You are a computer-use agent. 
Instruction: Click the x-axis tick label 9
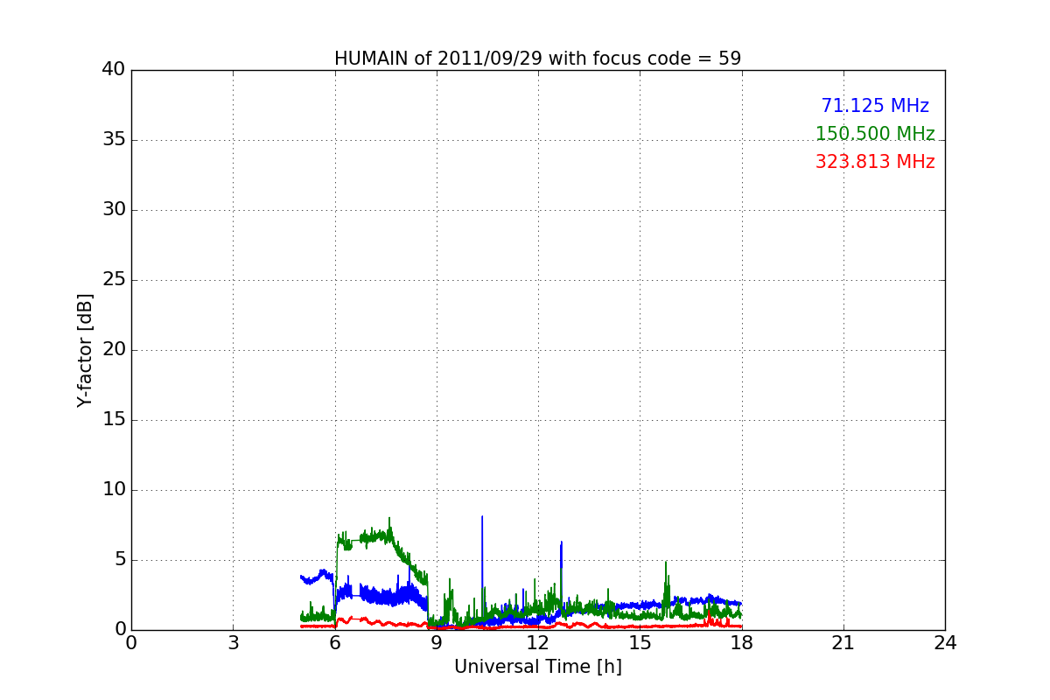(x=437, y=643)
